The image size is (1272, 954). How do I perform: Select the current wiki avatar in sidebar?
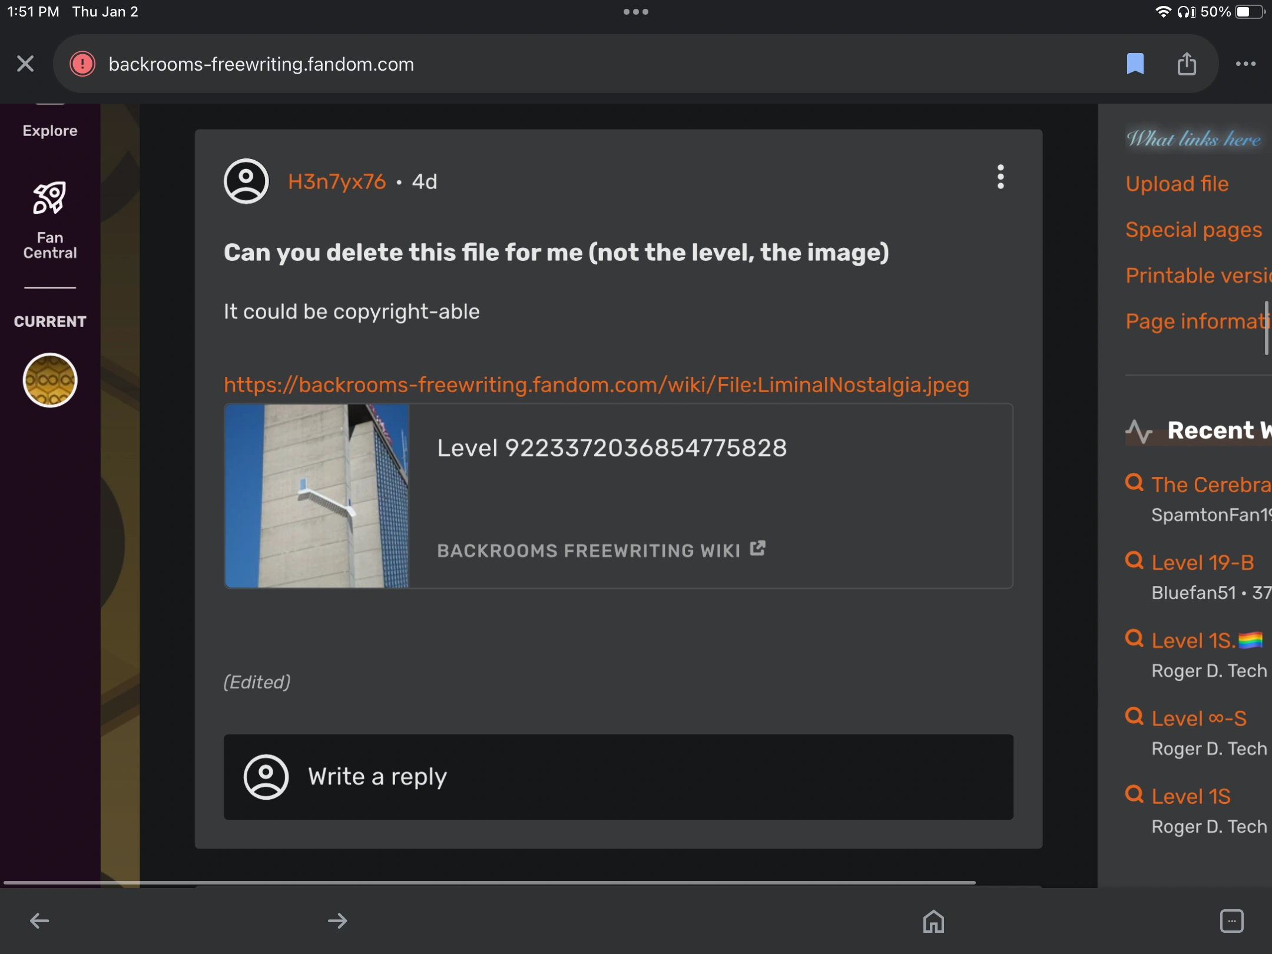pyautogui.click(x=50, y=380)
